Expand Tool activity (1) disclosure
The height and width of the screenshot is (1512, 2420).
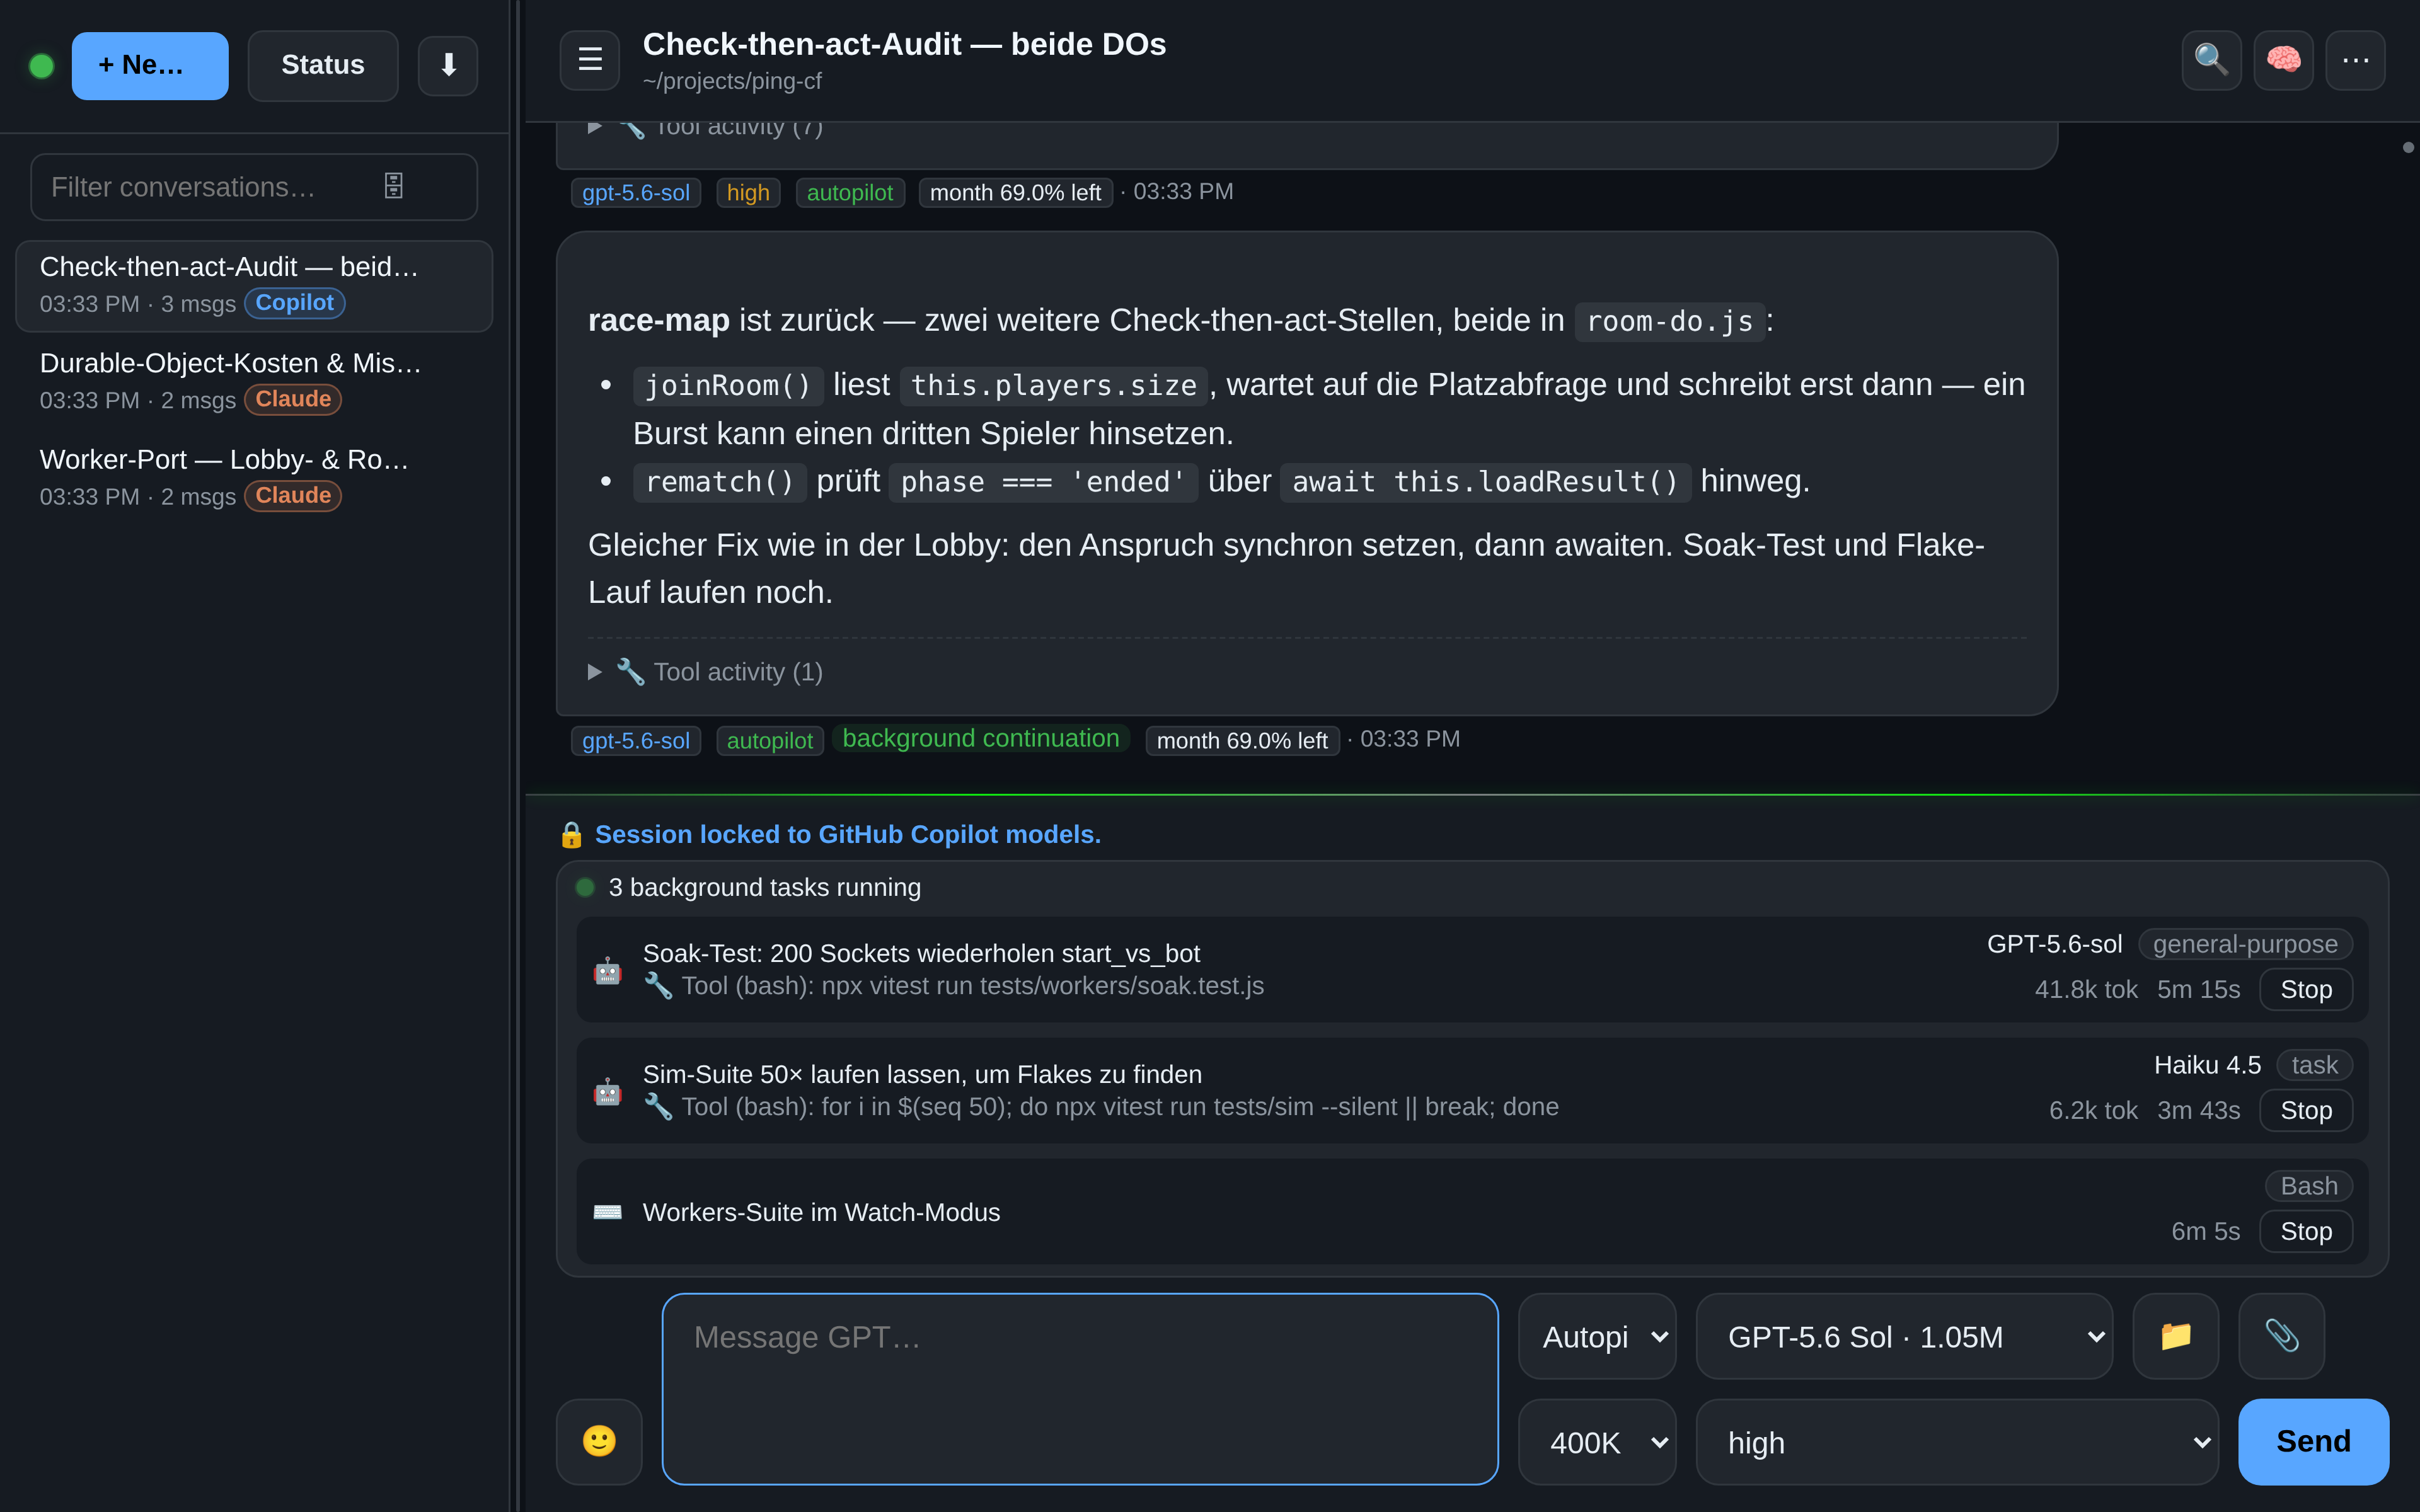pos(705,672)
